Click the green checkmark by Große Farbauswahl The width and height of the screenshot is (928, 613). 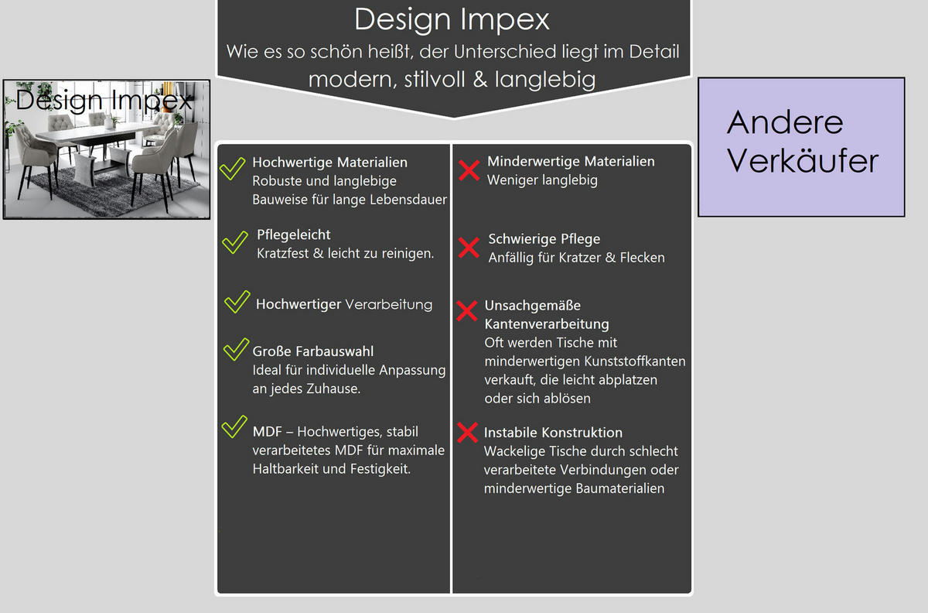[235, 350]
